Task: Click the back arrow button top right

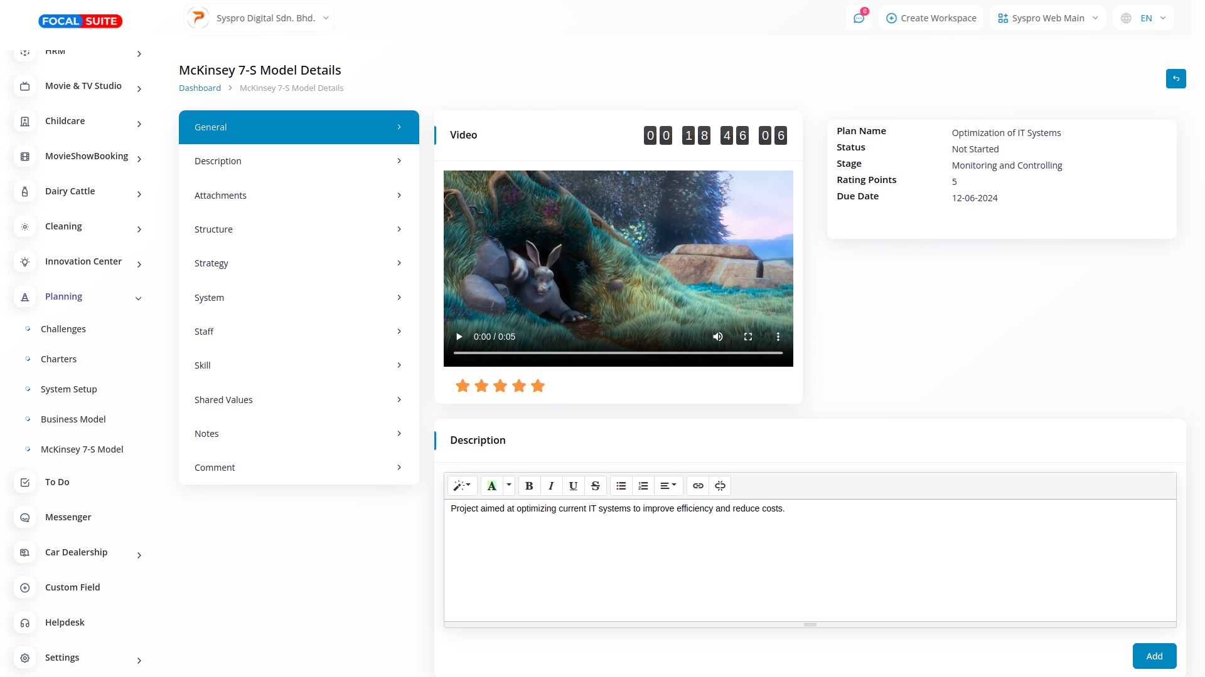Action: point(1176,79)
